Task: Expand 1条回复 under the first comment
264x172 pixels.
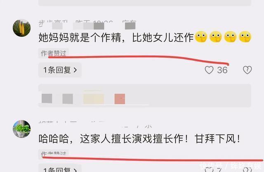Action: (60, 70)
